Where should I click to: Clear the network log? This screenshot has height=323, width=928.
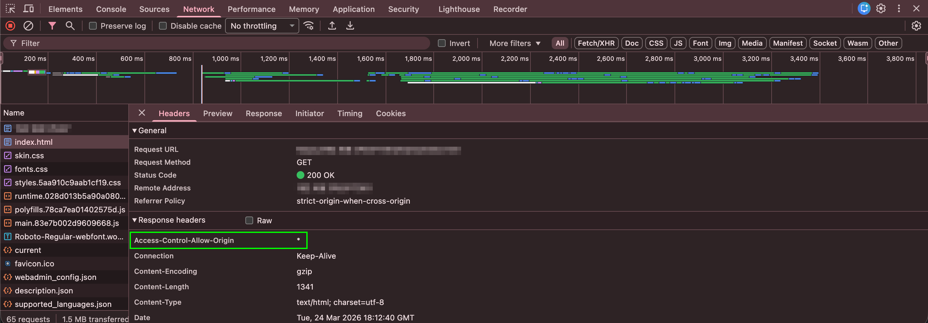[28, 26]
